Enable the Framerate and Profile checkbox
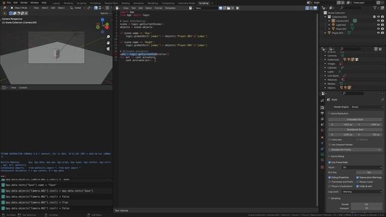The image size is (386, 217). [329, 182]
